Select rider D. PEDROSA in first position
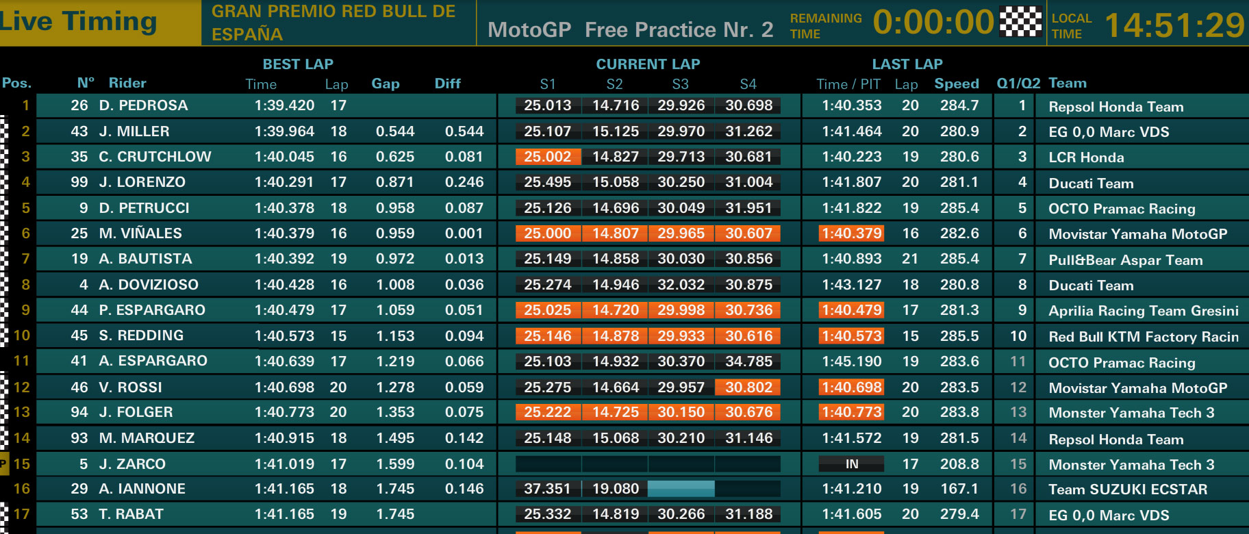Screen dimensions: 1249x534 (143, 105)
